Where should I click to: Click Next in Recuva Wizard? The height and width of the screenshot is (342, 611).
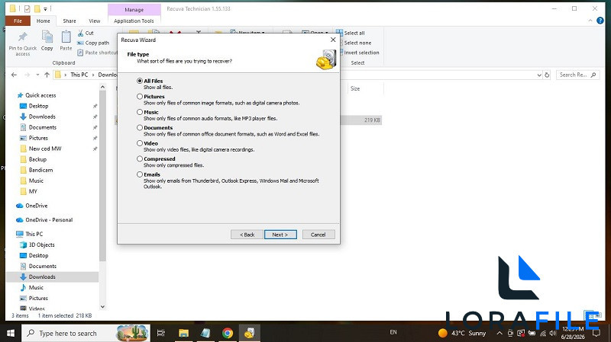click(x=280, y=235)
